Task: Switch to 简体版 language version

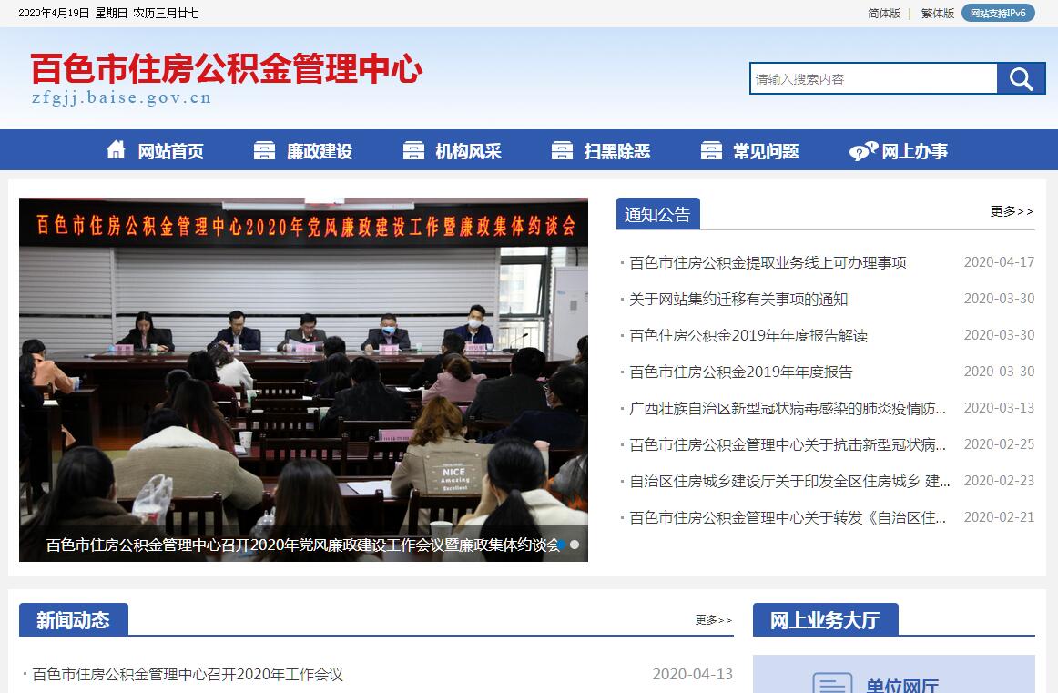Action: pos(883,13)
